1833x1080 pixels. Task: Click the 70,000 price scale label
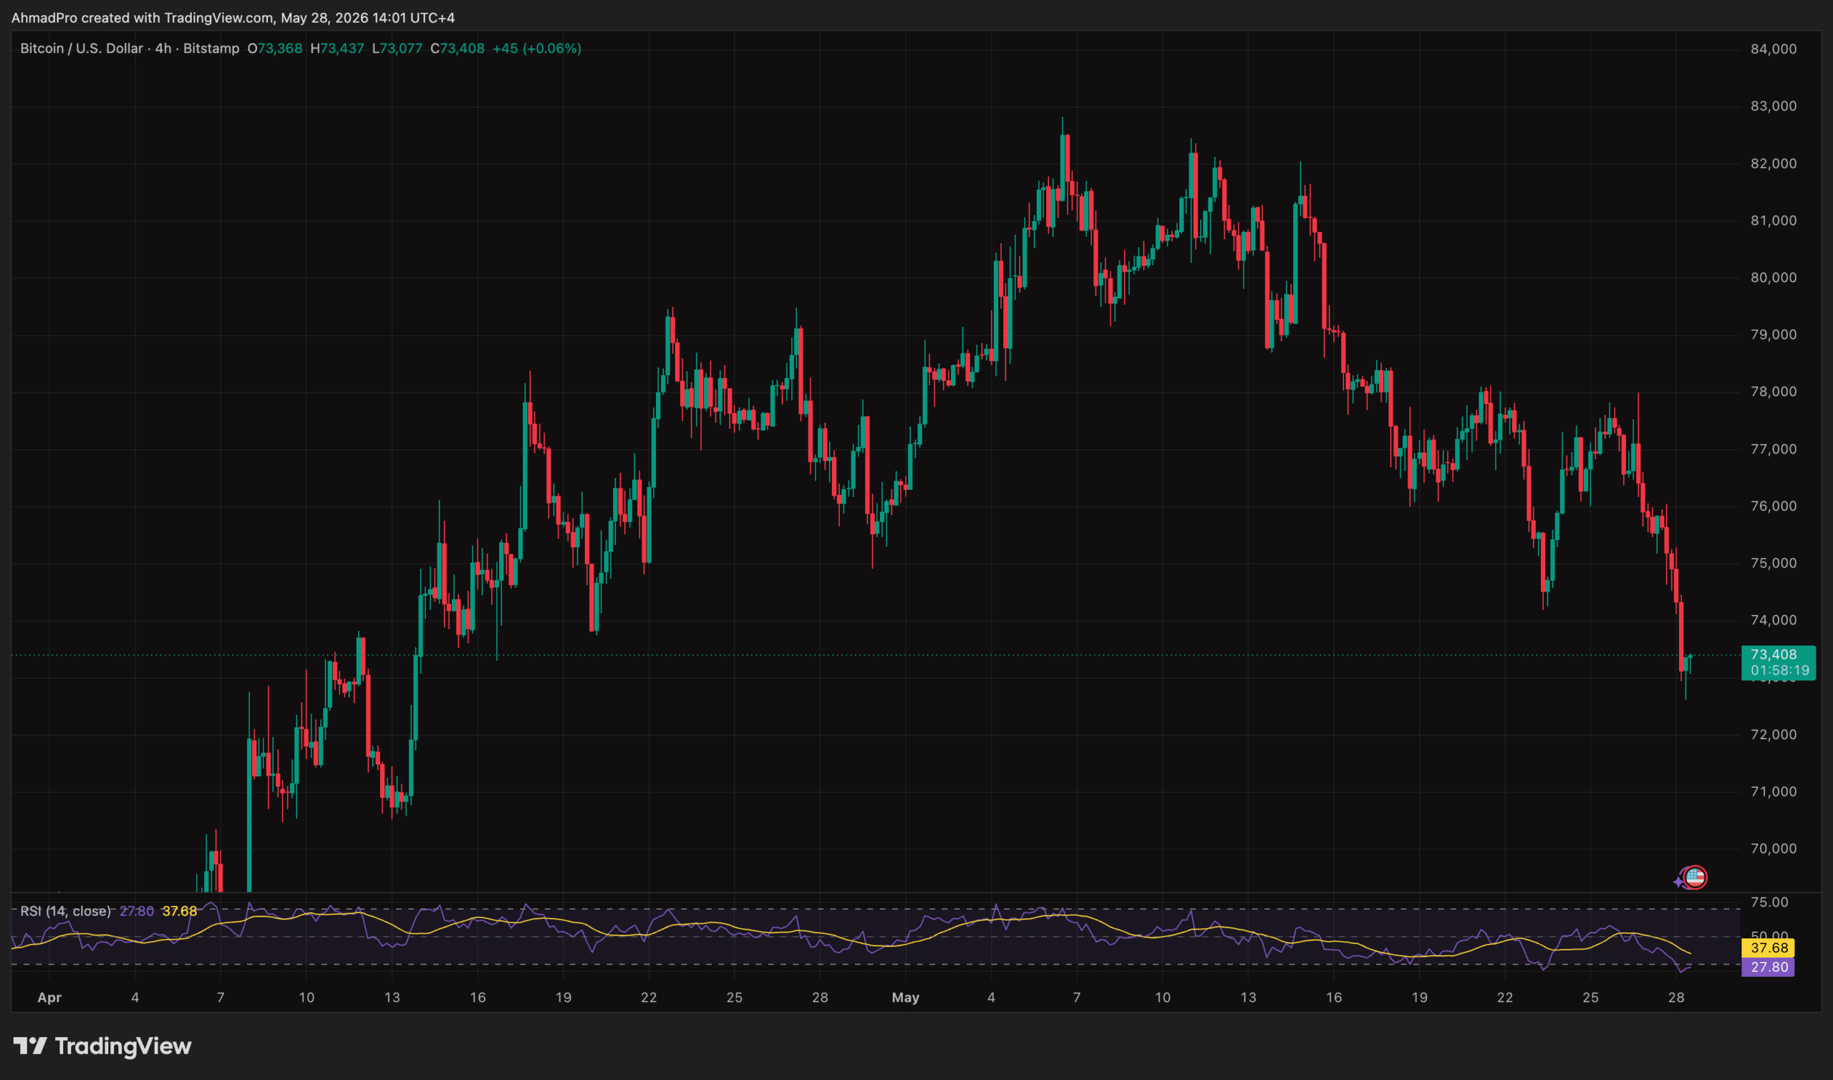click(1774, 849)
